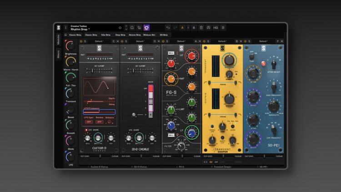
Task: Open Default preset menu of FG-S module
Action: click(x=181, y=41)
